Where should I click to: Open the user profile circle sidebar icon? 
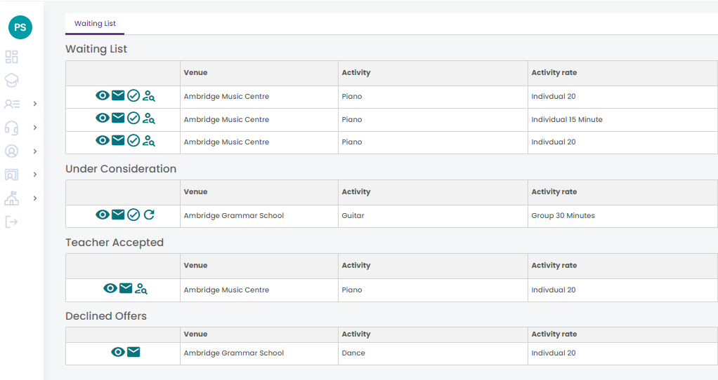click(x=11, y=151)
